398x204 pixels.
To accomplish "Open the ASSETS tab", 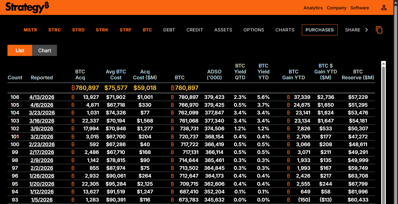I will tap(223, 30).
